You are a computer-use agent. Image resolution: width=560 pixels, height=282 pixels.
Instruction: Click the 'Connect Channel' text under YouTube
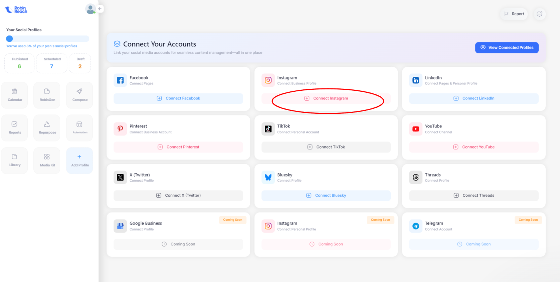click(x=438, y=132)
